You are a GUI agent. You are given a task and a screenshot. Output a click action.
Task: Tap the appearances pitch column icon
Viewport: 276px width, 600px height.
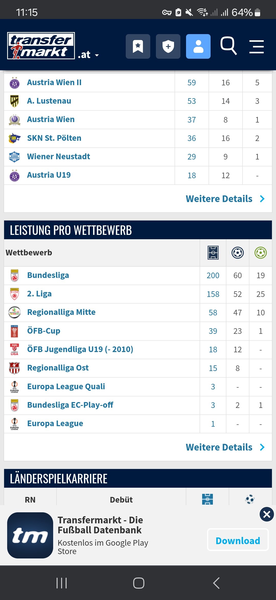[213, 253]
